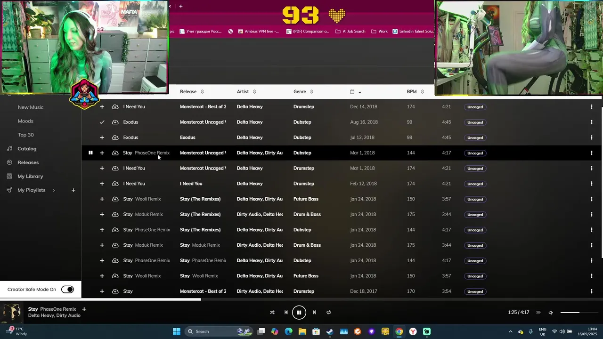603x339 pixels.
Task: Toggle Creator Safe Mode switch
Action: [x=67, y=290]
